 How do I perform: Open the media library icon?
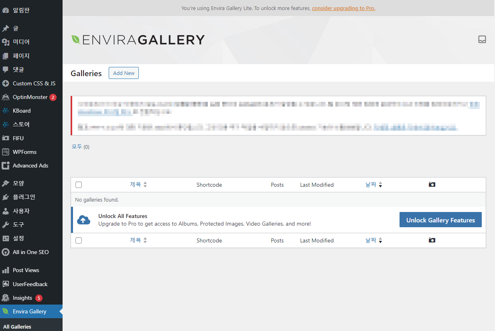click(x=6, y=42)
